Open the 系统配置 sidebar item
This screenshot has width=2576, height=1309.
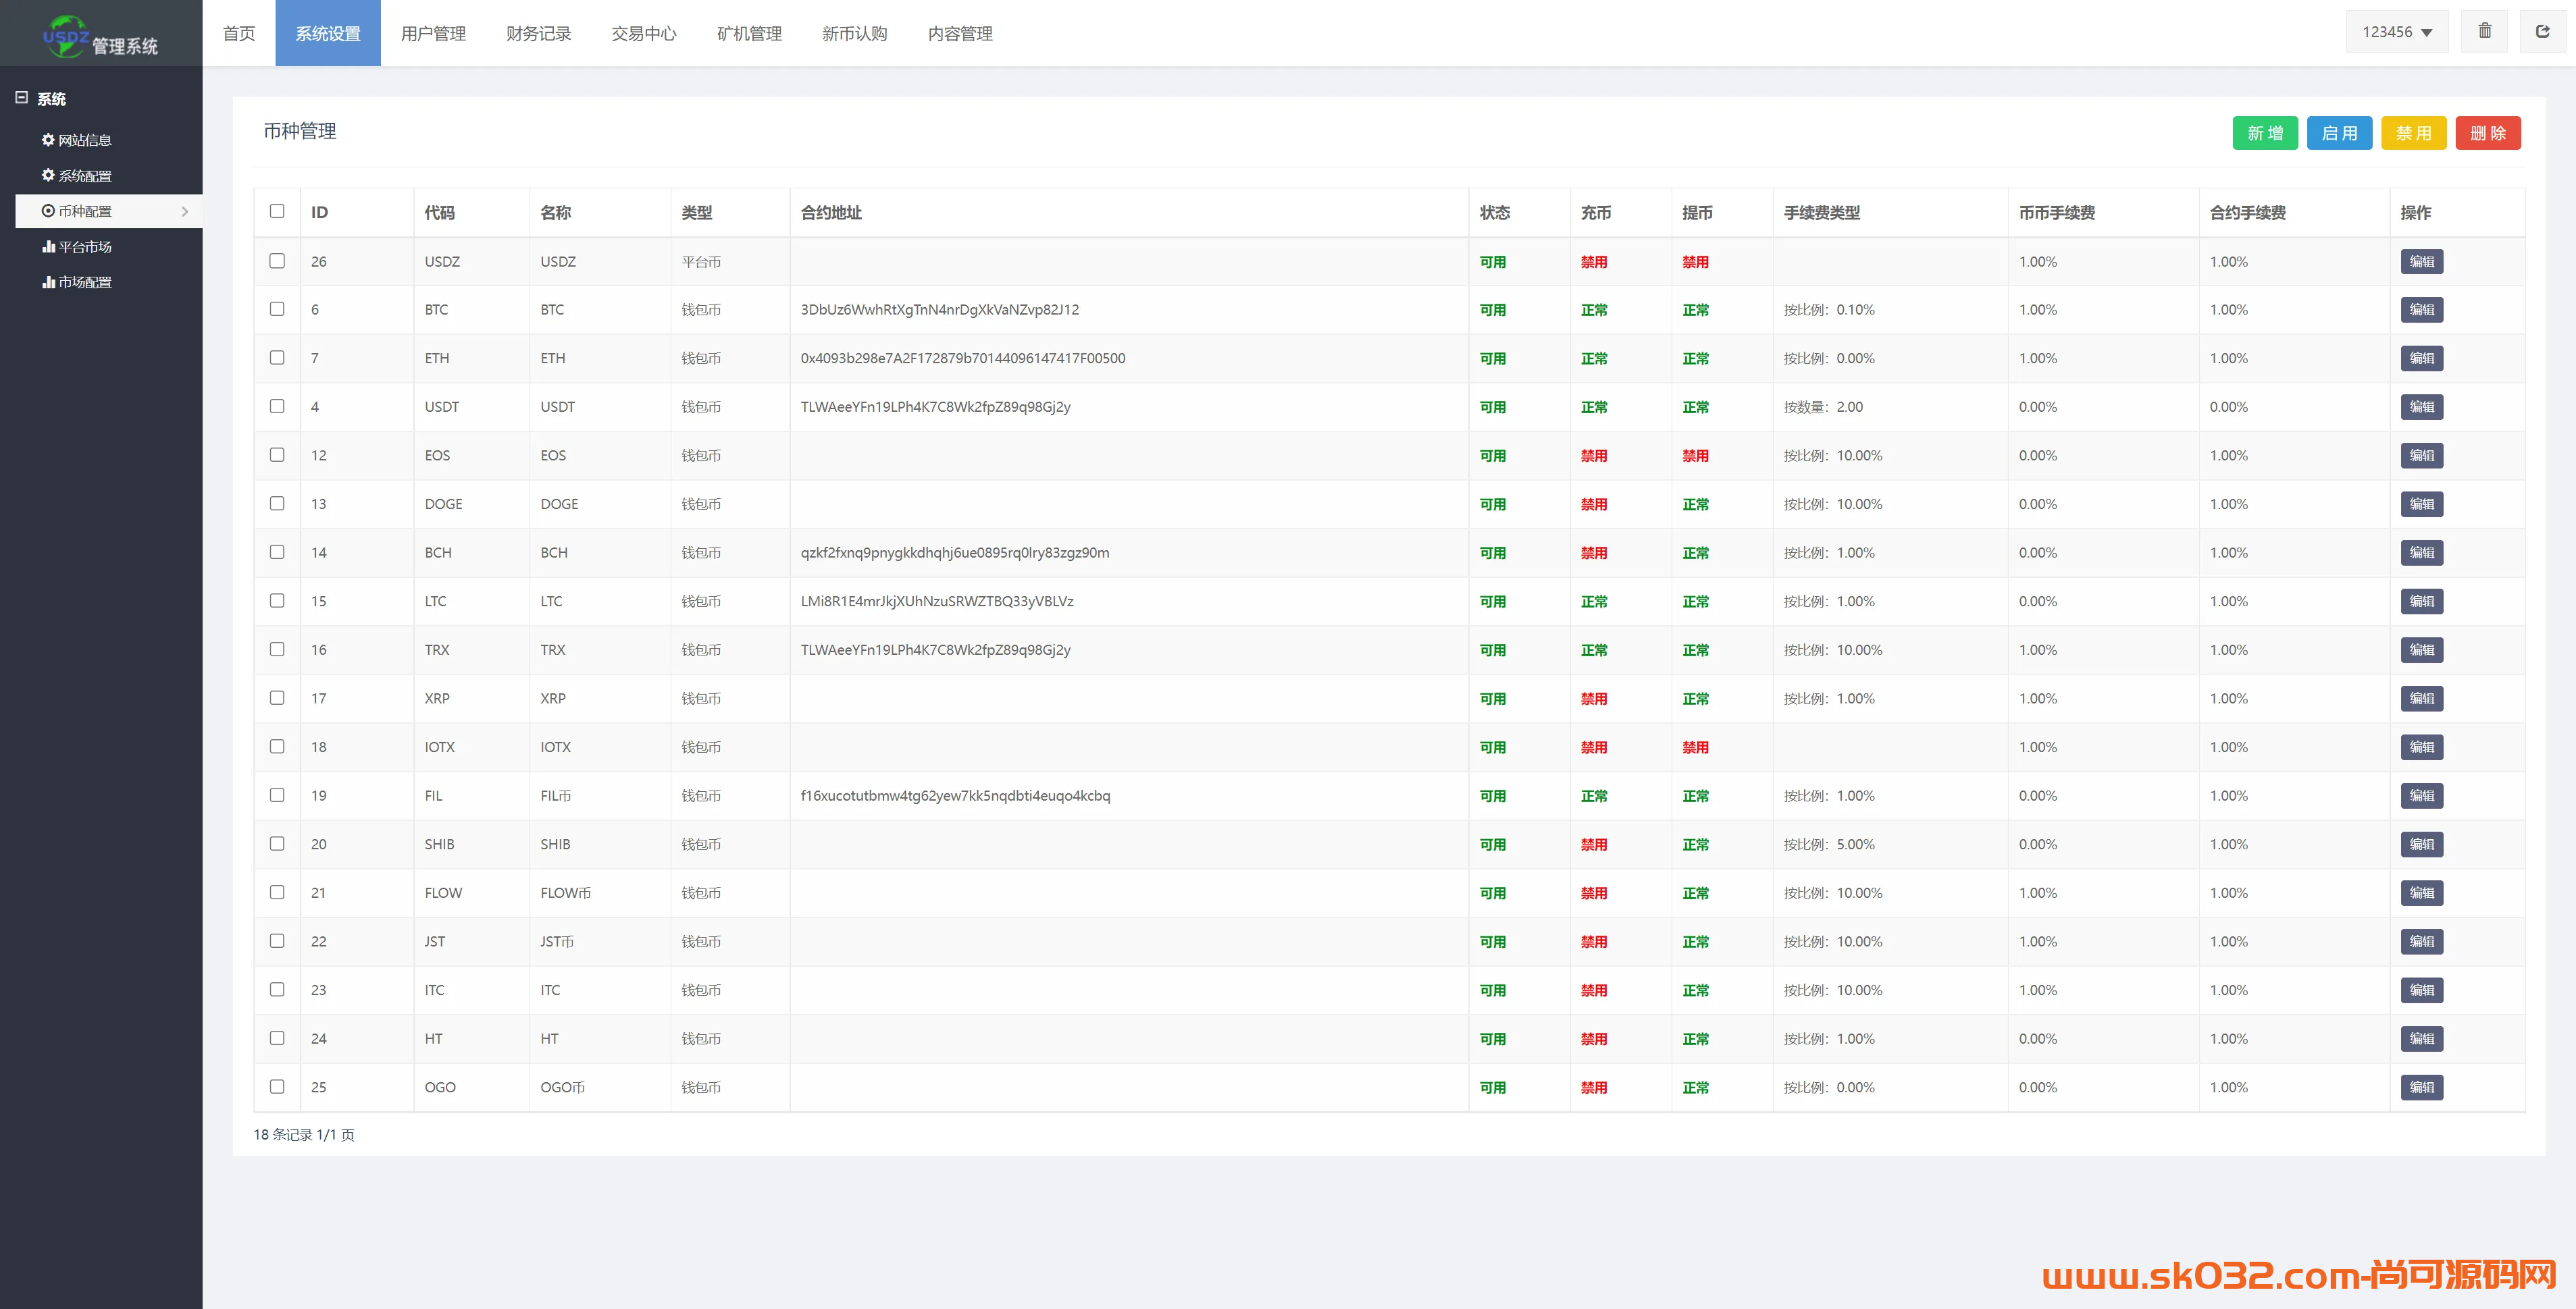(x=77, y=176)
